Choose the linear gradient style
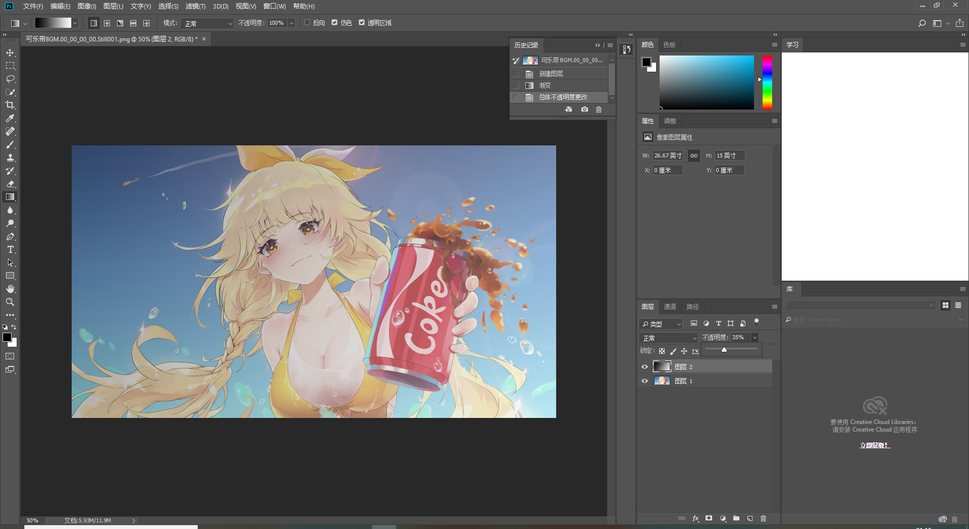Screen dimensions: 969x529 [94, 23]
